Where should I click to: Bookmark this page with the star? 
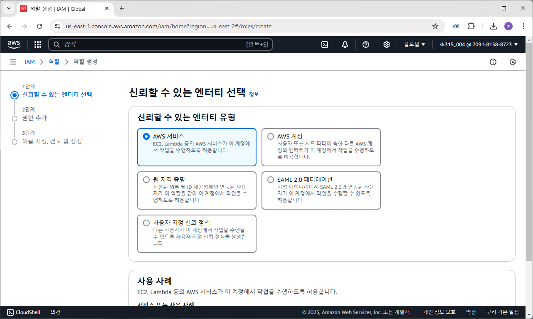[x=435, y=26]
